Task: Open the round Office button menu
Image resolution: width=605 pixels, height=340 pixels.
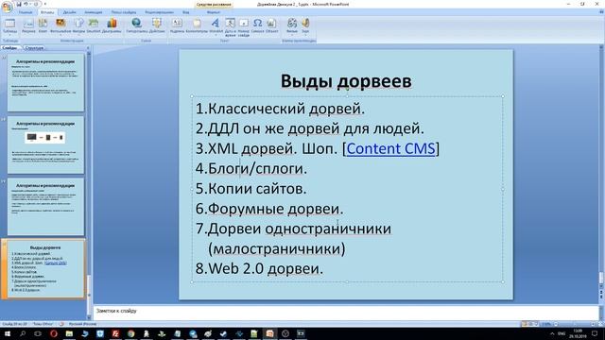Action: pos(7,7)
